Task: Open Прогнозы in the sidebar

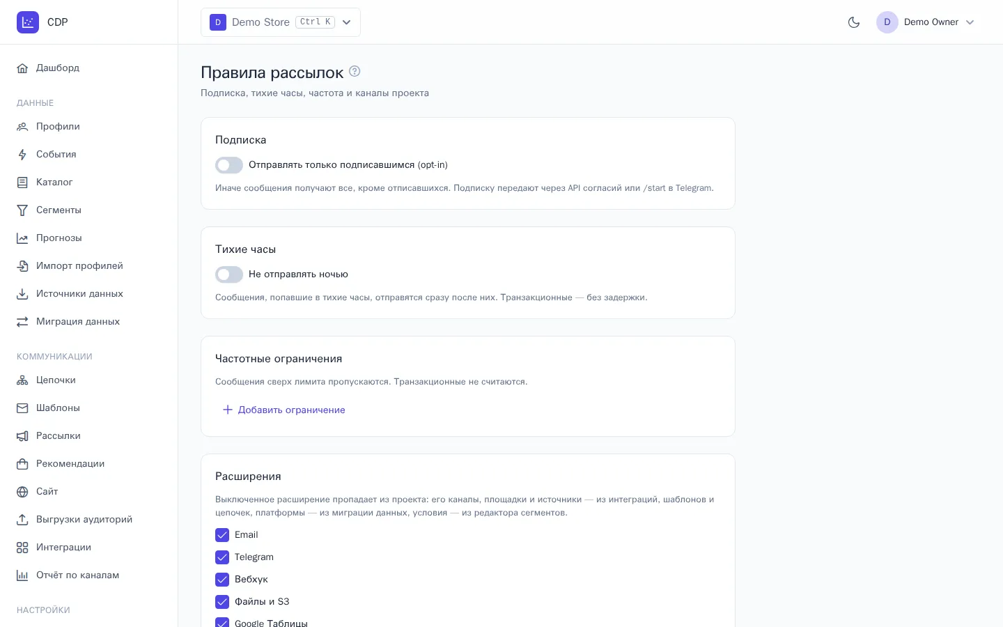Action: click(89, 238)
